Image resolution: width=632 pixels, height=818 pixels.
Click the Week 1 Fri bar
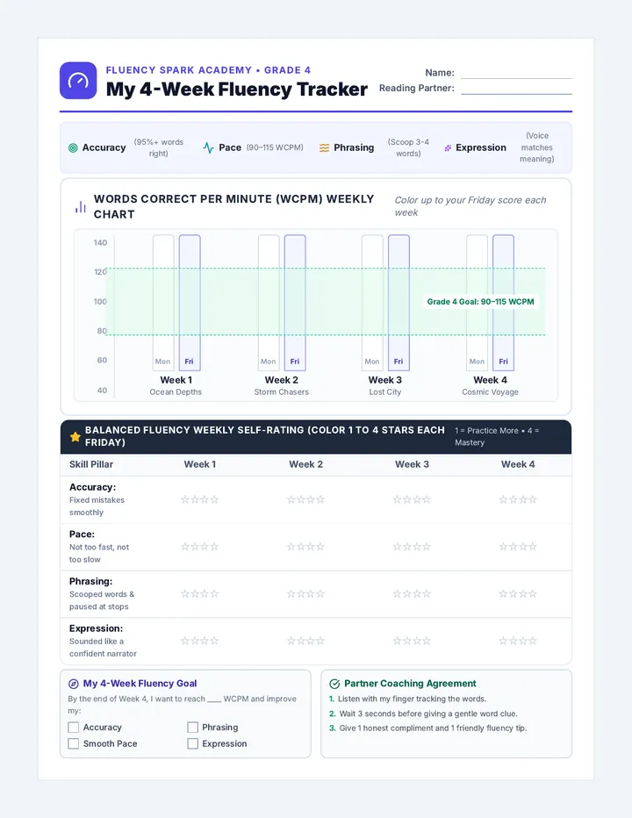pyautogui.click(x=190, y=303)
